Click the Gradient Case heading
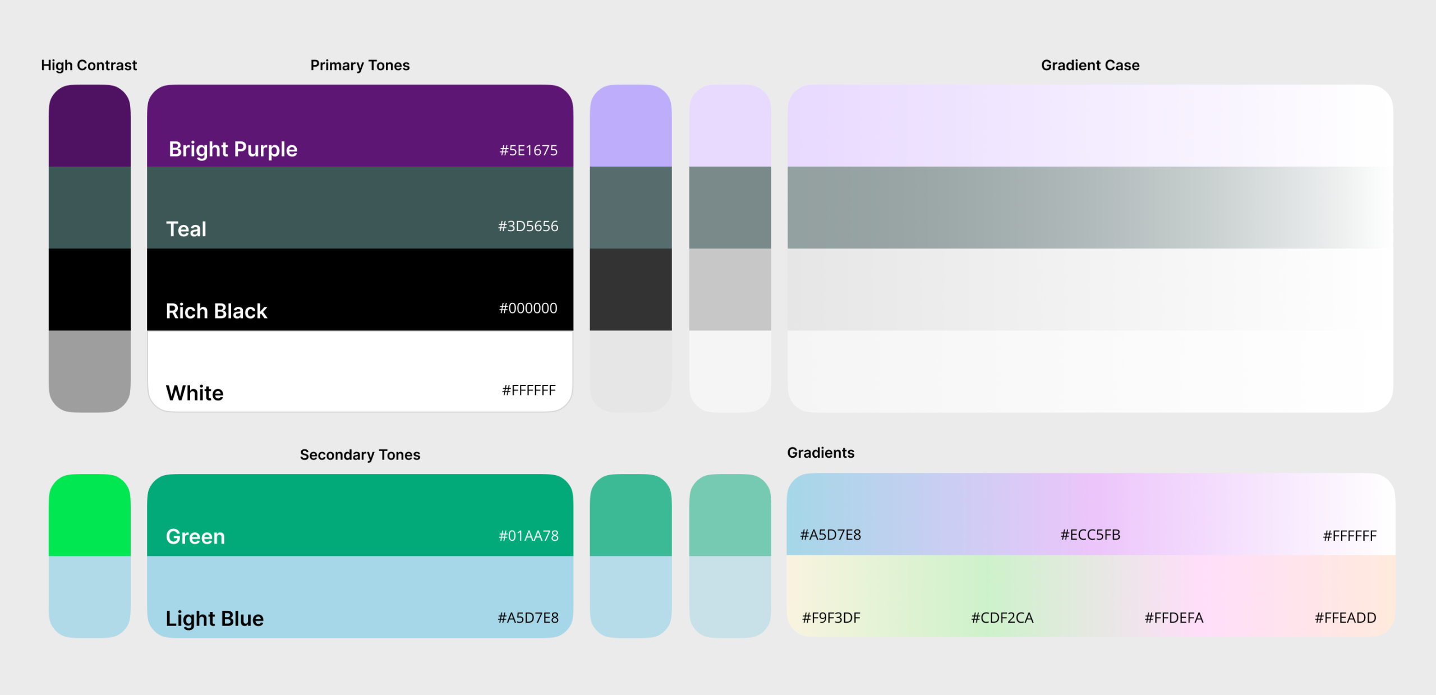 pos(1090,65)
